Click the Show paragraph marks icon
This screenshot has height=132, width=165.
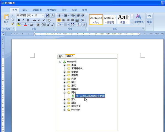pos(84,25)
